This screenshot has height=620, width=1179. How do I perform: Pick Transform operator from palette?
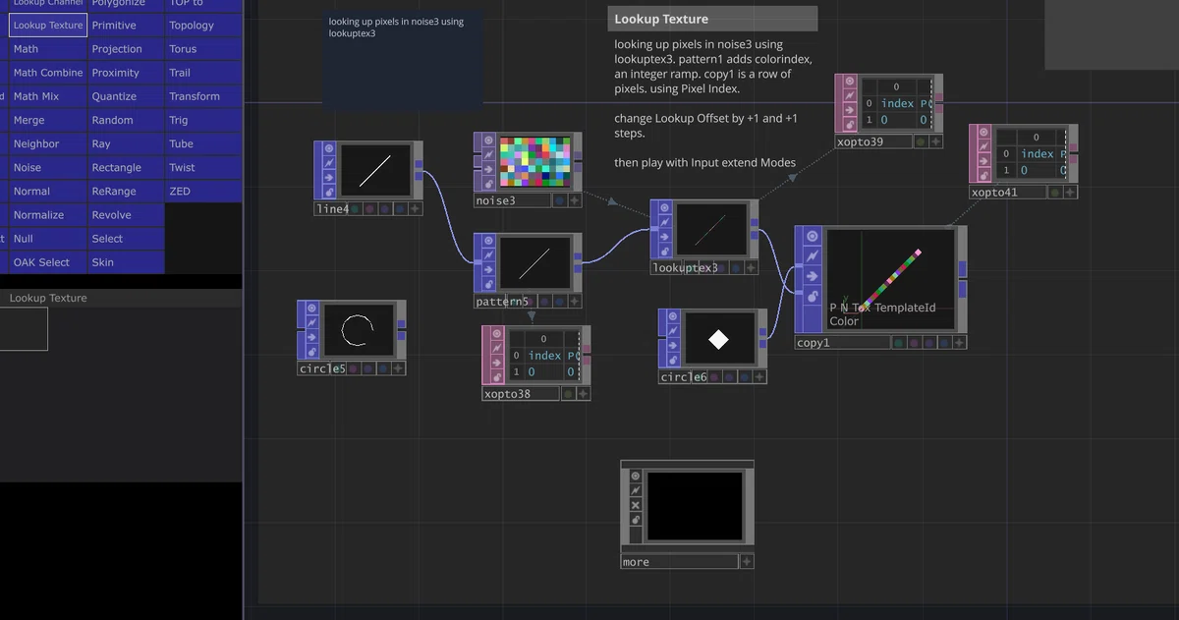[x=203, y=96]
